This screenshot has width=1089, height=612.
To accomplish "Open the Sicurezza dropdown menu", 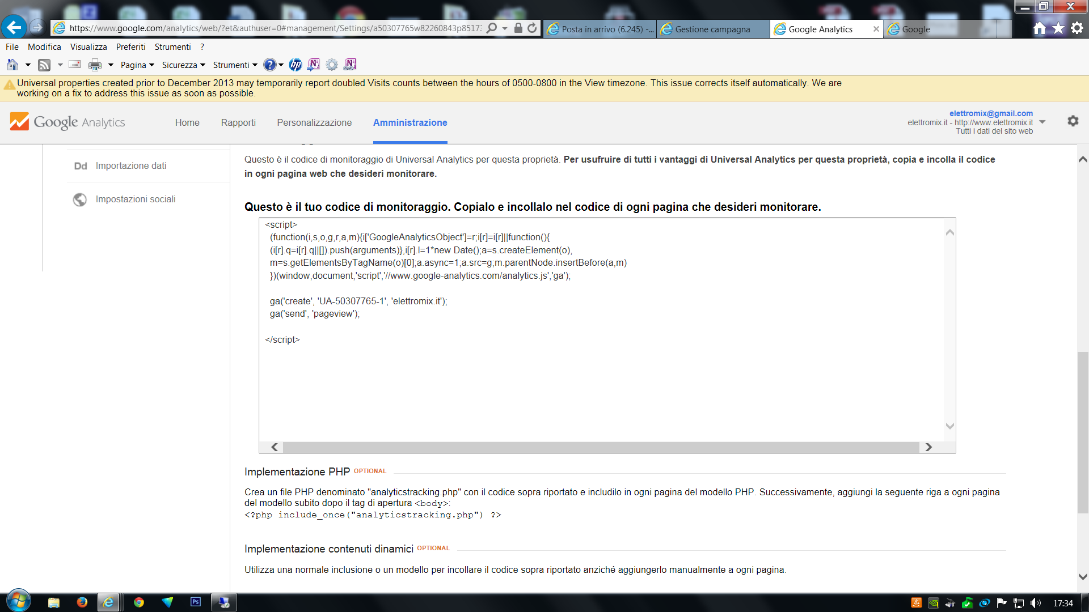I will click(183, 65).
